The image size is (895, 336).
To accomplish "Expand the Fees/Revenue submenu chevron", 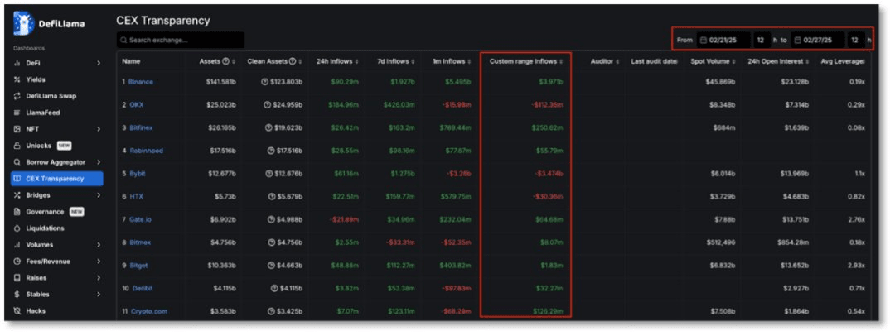I will tap(98, 262).
